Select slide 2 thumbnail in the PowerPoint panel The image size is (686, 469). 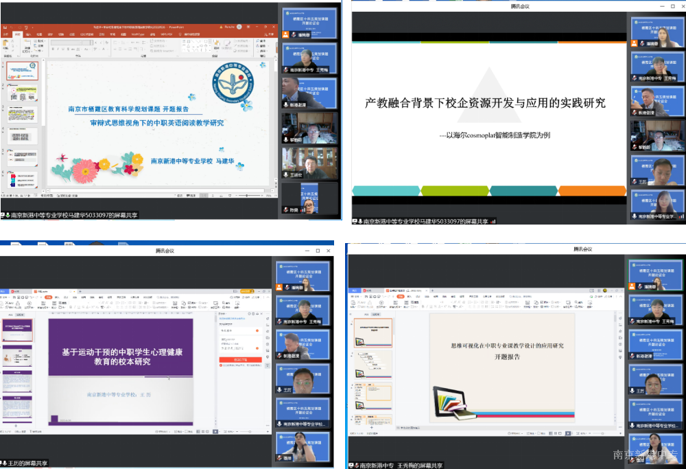click(x=23, y=93)
